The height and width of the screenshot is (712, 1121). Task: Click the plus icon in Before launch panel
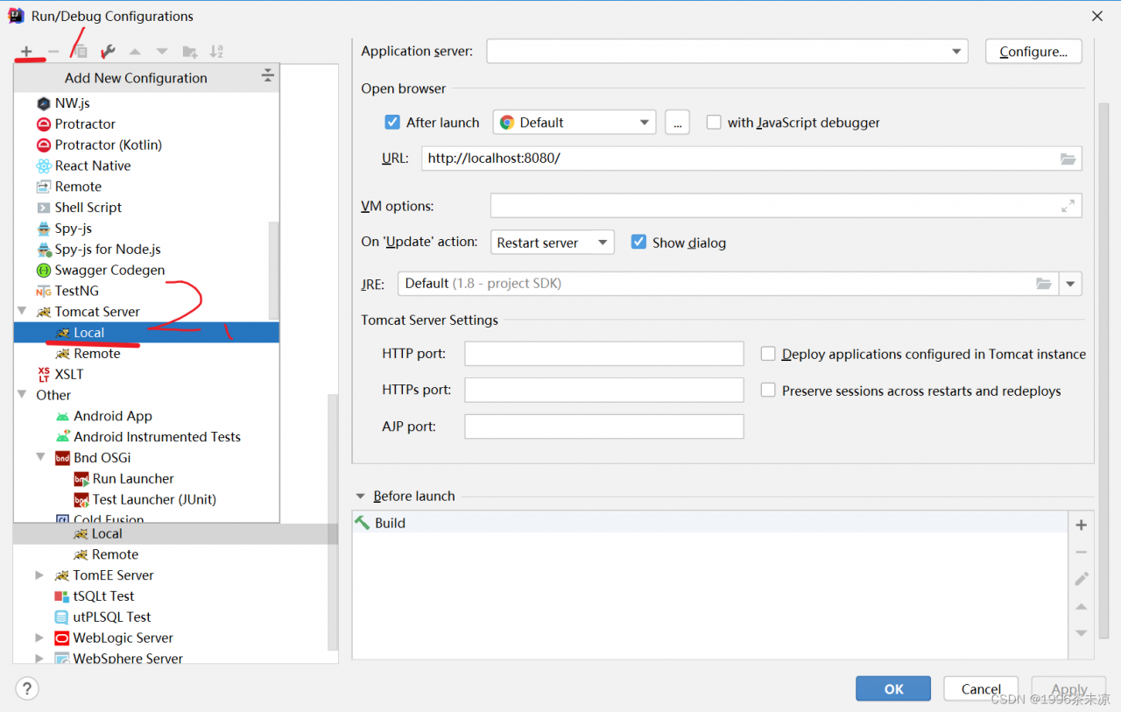point(1082,525)
